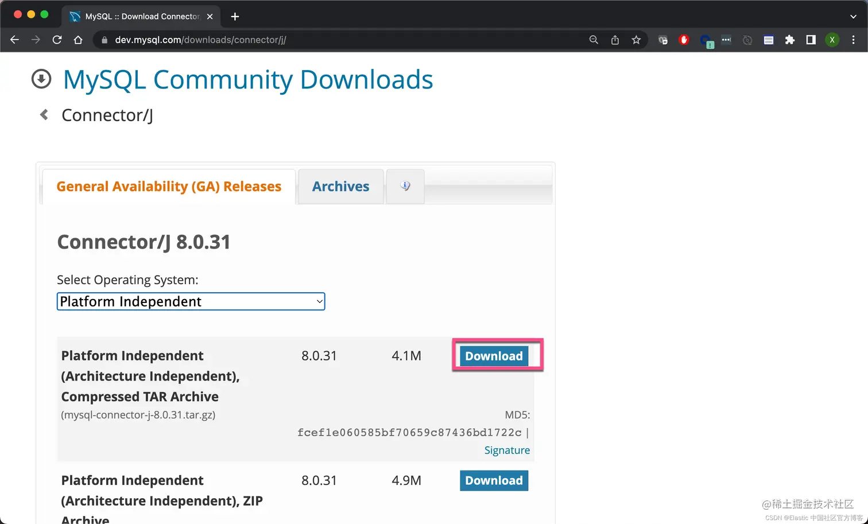
Task: Download the ZIP Archive package
Action: [x=494, y=480]
